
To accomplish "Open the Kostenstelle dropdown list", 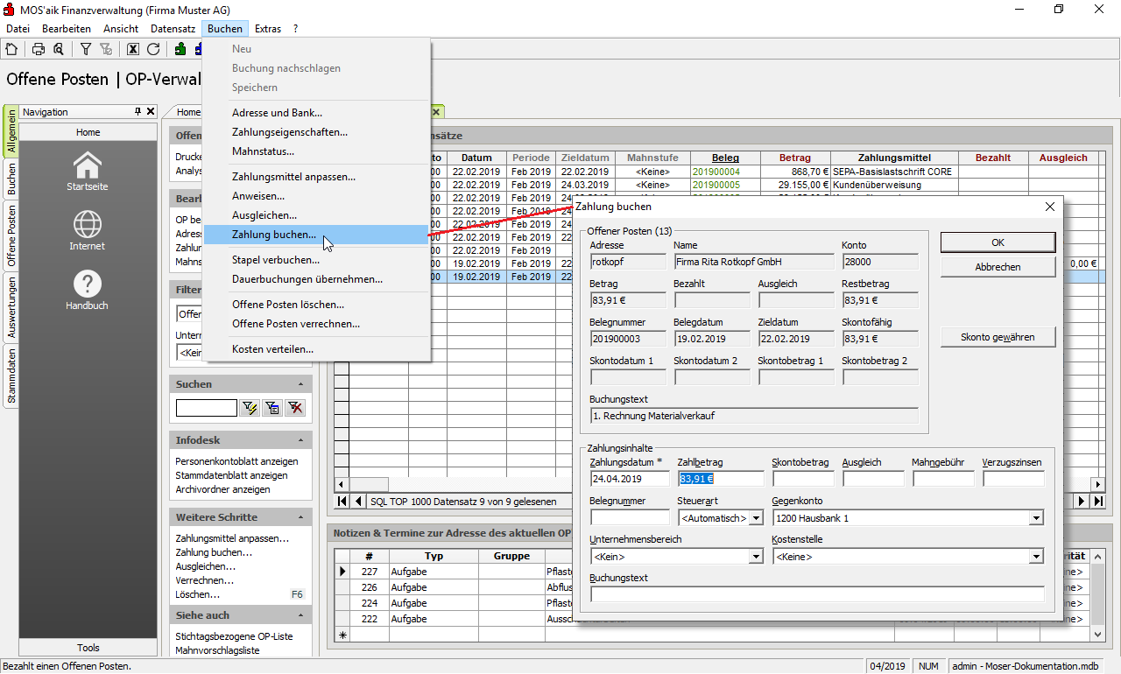I will [1036, 557].
